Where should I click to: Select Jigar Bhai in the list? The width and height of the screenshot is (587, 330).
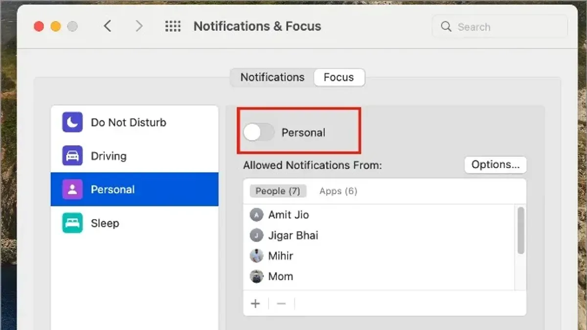(379, 235)
